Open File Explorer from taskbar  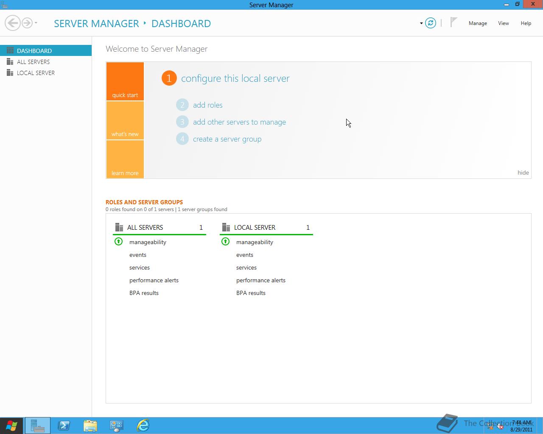(90, 426)
